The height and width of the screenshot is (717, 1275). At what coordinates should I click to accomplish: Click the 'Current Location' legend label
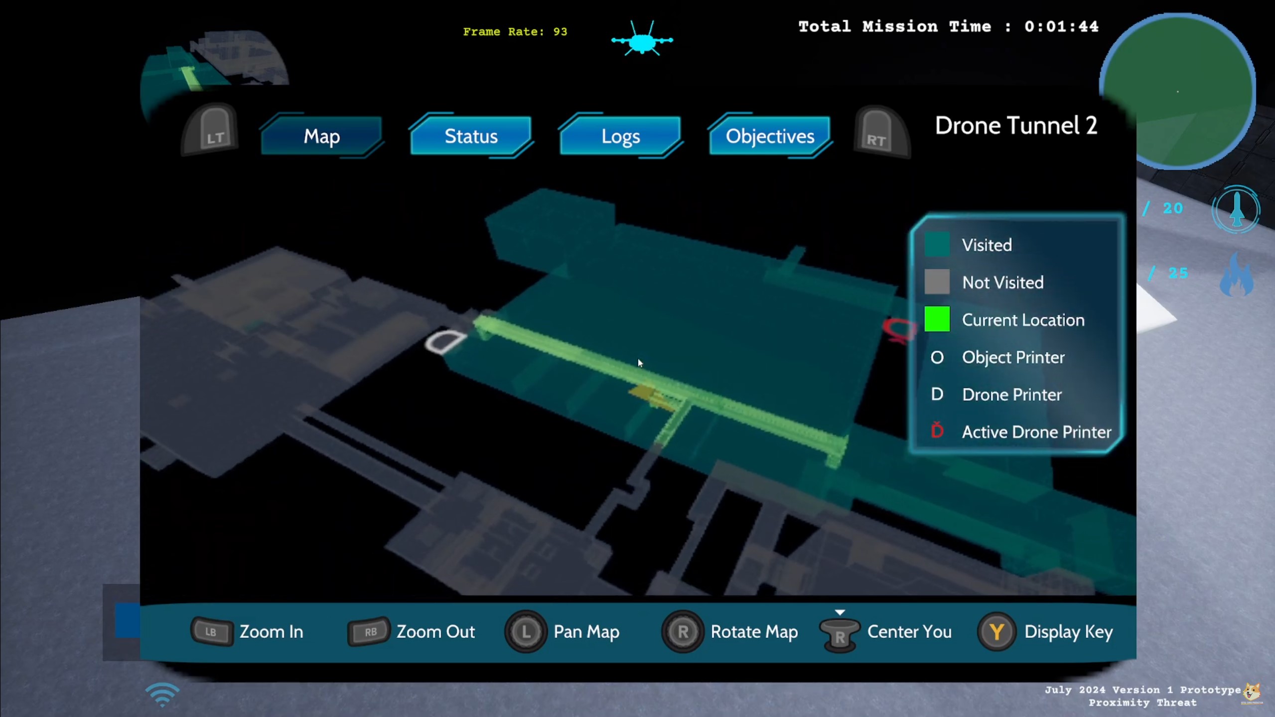1023,320
